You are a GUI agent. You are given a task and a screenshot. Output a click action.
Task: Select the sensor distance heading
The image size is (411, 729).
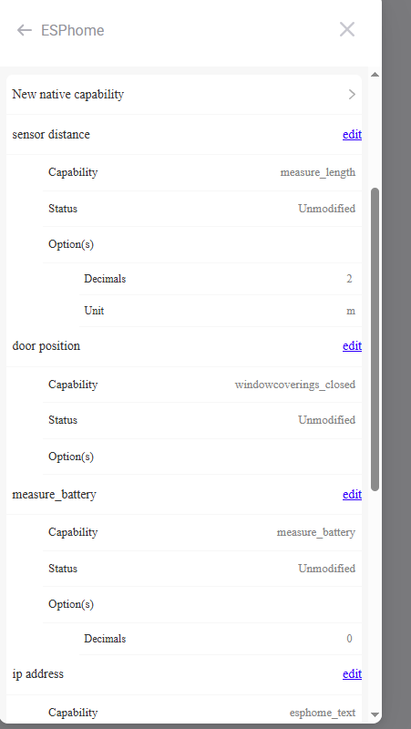click(x=51, y=134)
